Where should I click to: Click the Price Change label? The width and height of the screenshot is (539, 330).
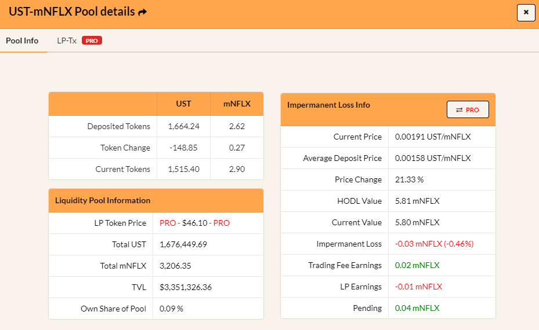pos(358,179)
